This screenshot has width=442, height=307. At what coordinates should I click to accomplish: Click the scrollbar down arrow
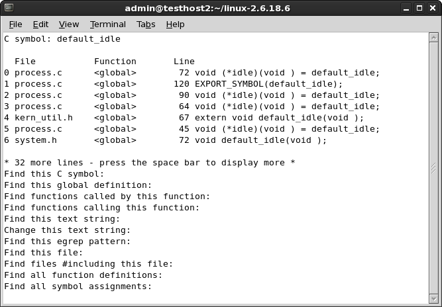pos(434,300)
